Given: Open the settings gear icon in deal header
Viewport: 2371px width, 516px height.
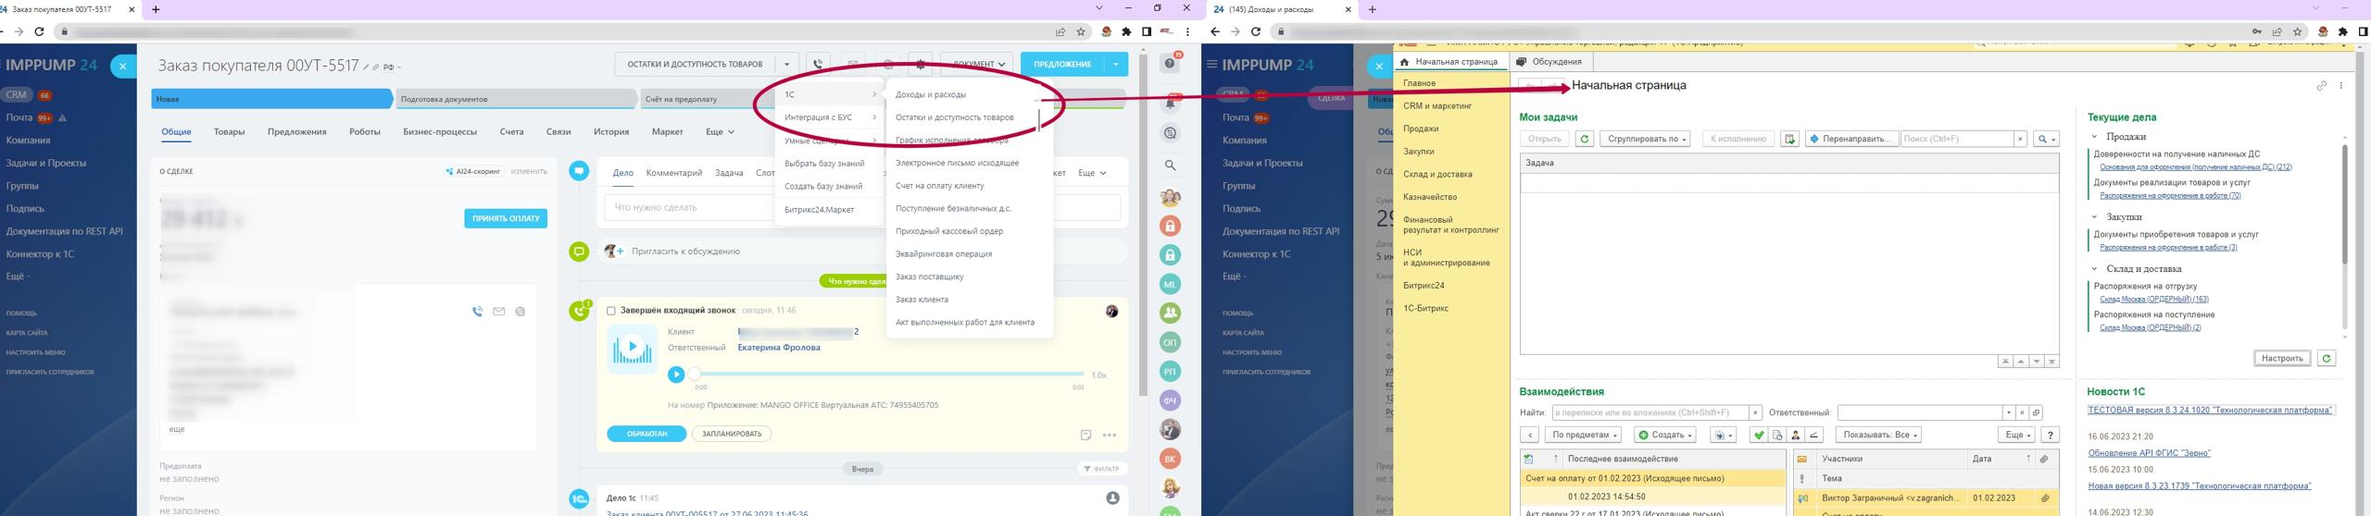Looking at the screenshot, I should (920, 65).
